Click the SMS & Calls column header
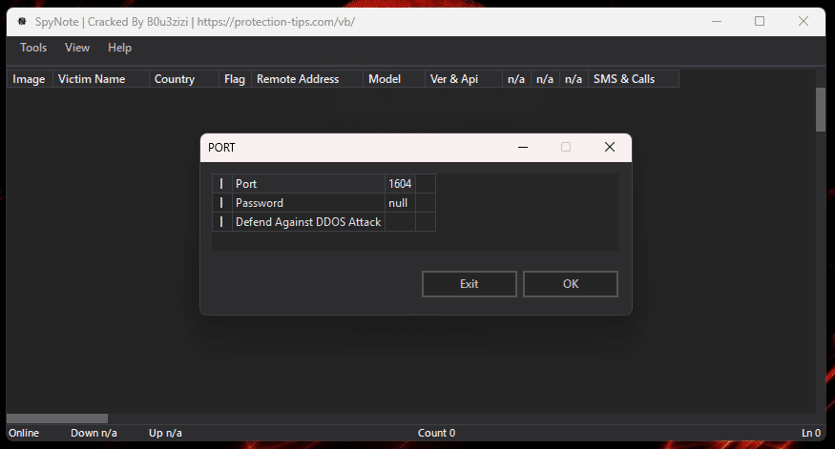This screenshot has width=835, height=449. pyautogui.click(x=634, y=79)
